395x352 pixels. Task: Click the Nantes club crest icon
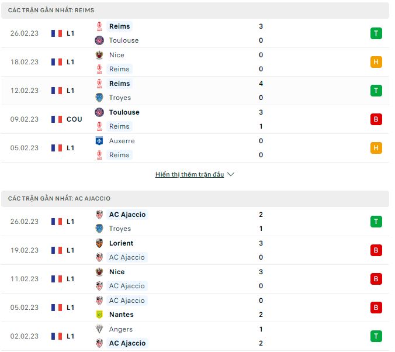99,315
